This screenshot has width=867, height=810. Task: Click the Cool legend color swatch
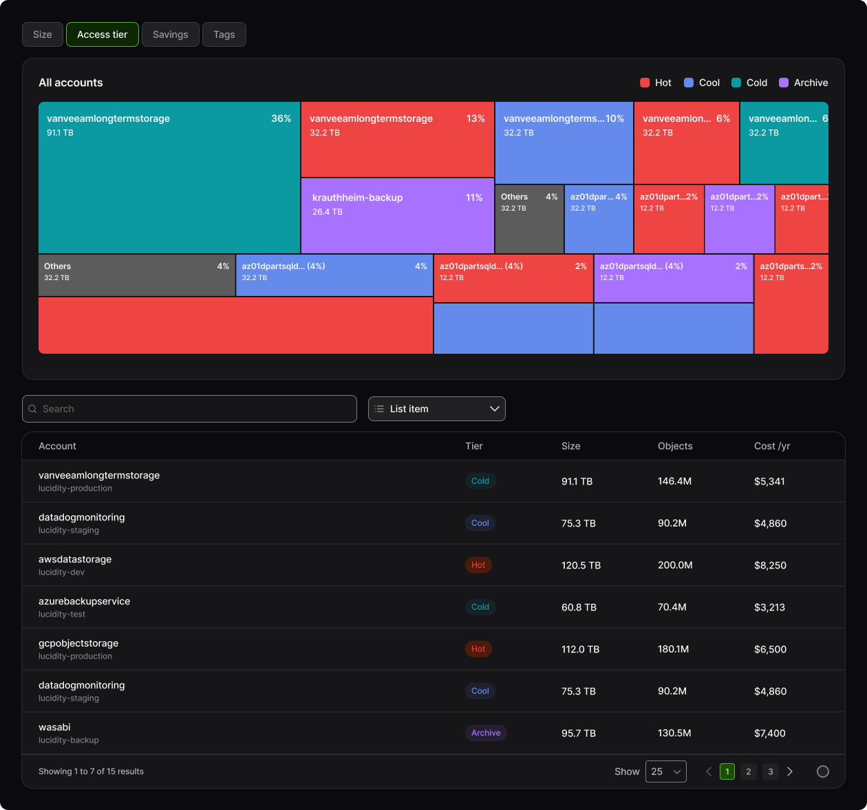point(689,83)
